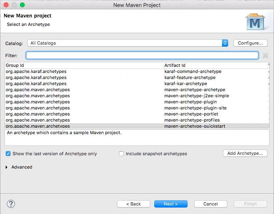Select the maven-archetype-quickstart row
This screenshot has height=214, width=274.
pos(137,126)
